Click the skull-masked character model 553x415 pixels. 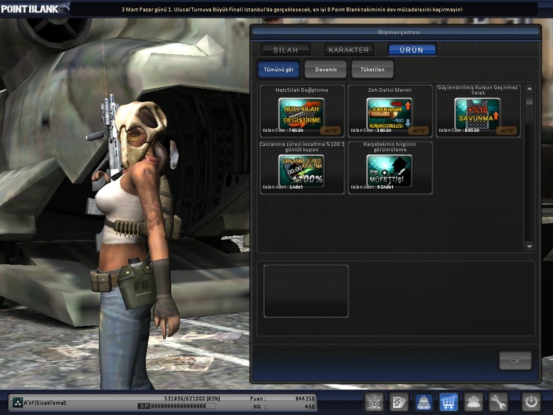(138, 243)
